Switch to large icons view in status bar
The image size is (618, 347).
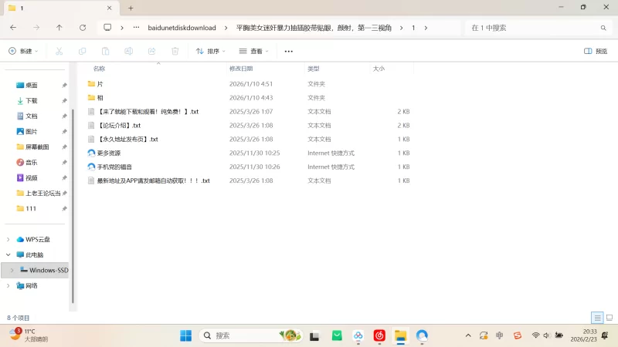click(x=609, y=318)
